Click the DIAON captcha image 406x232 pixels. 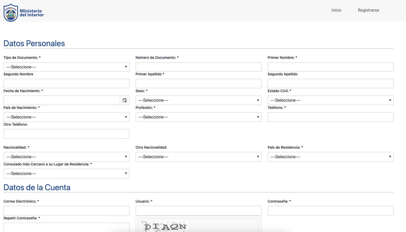[x=164, y=227]
